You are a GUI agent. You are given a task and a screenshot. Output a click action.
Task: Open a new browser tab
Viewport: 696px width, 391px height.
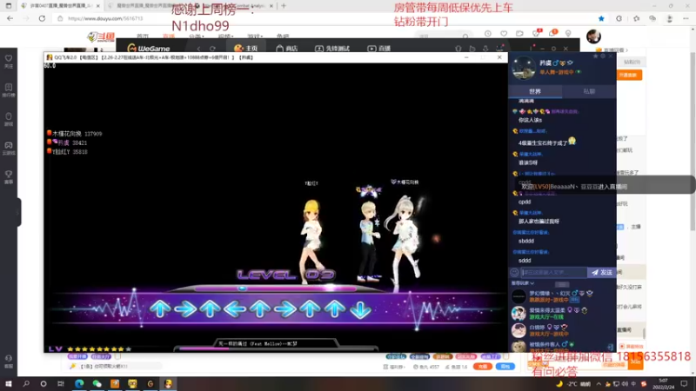point(284,6)
